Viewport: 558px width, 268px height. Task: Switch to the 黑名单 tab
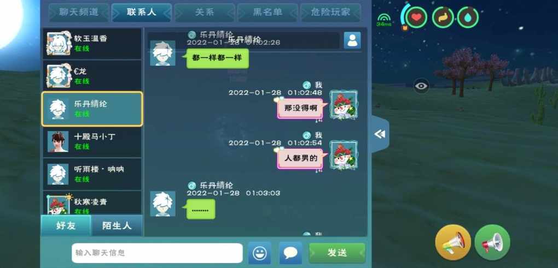tap(268, 13)
